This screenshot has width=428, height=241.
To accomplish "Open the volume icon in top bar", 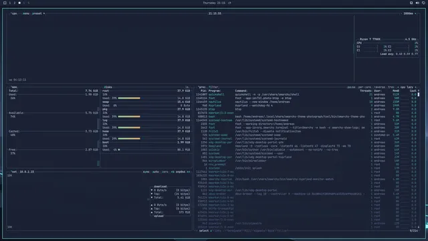I will 417,3.
